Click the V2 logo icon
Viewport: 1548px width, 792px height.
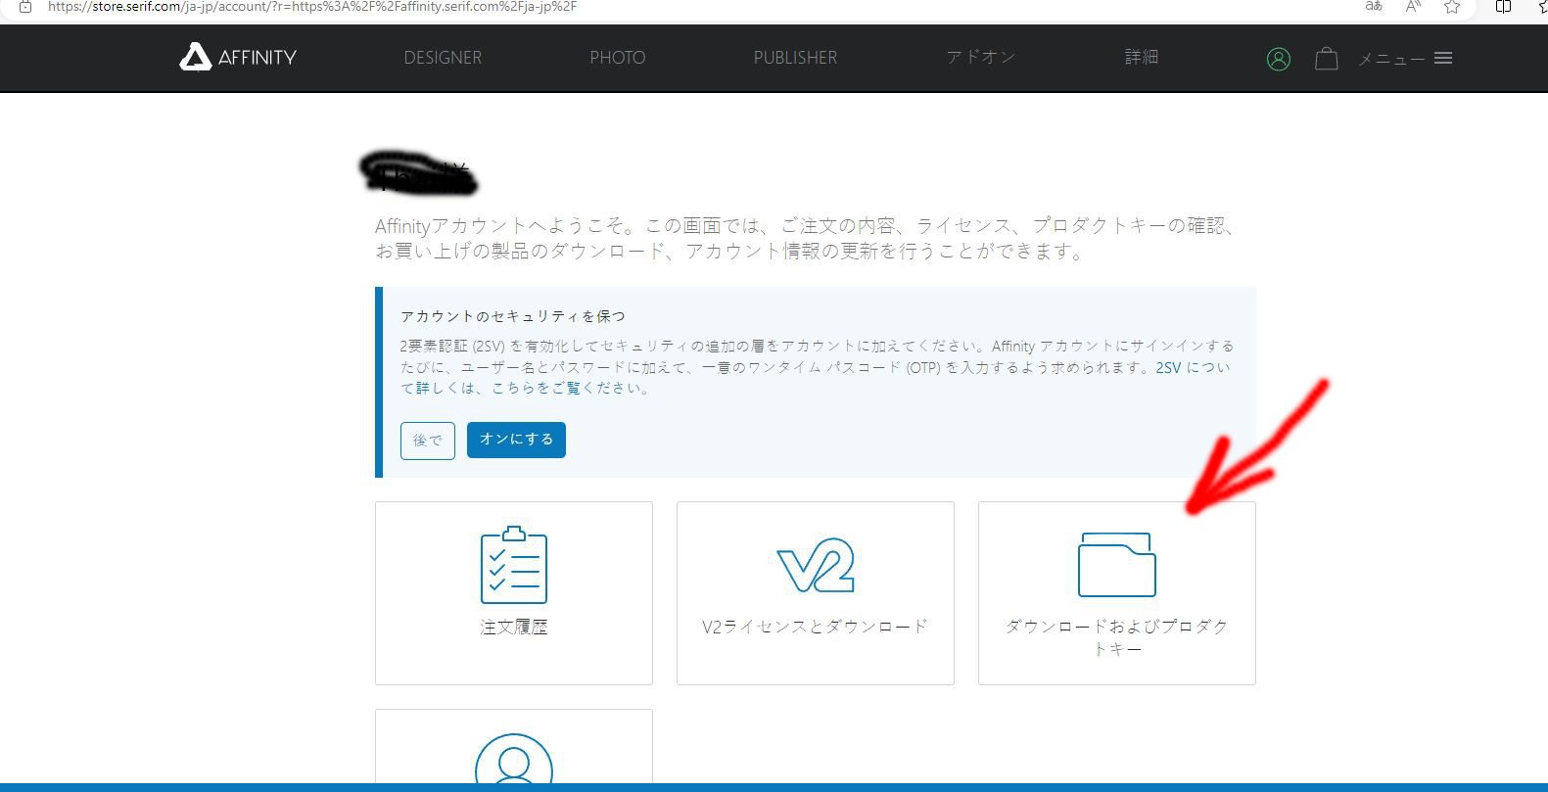point(816,566)
